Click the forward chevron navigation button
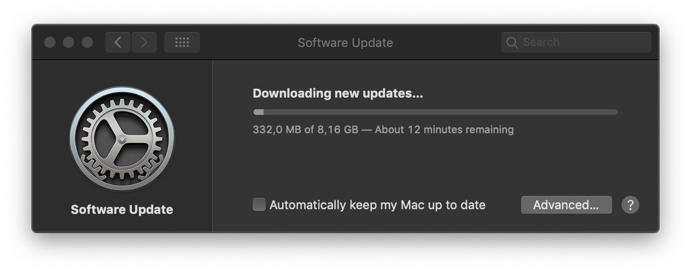This screenshot has width=691, height=272. 144,42
